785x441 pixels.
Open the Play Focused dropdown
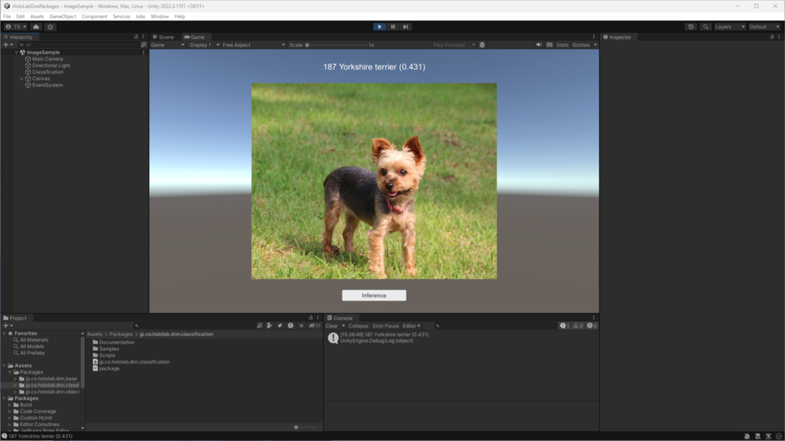(x=454, y=45)
